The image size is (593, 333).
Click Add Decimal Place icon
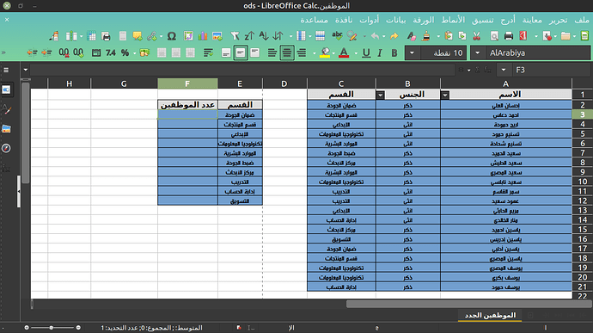(79, 52)
